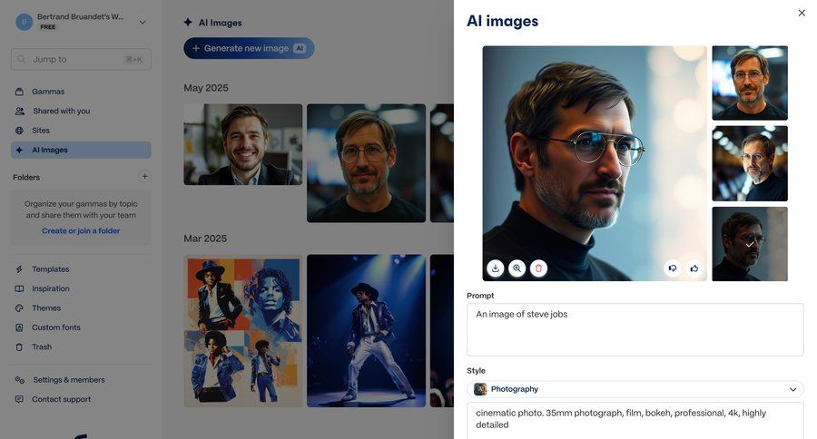This screenshot has width=817, height=439.
Task: Close the AI images panel
Action: (x=802, y=13)
